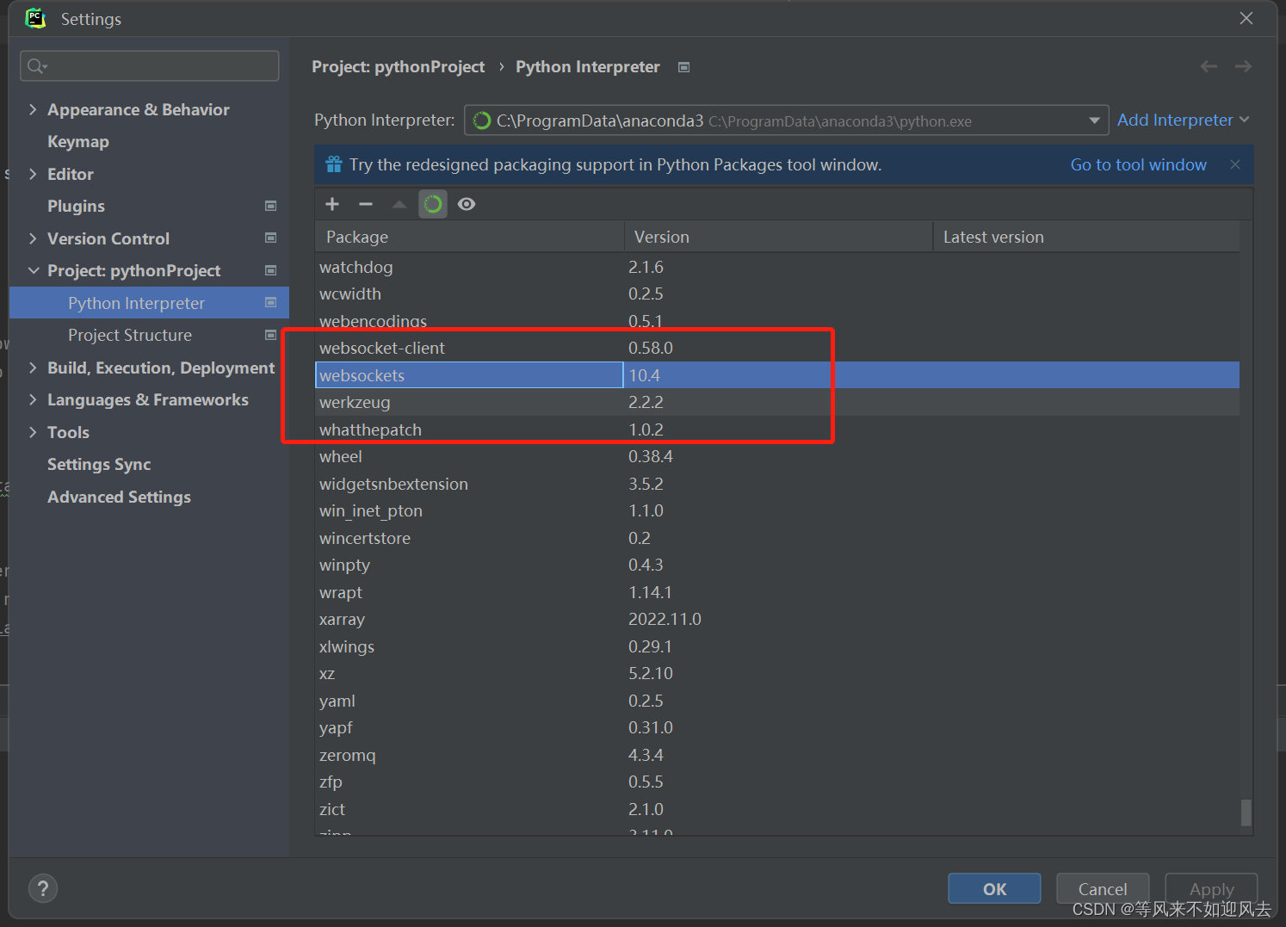Select the widgetsnbextension package row

[x=777, y=484]
